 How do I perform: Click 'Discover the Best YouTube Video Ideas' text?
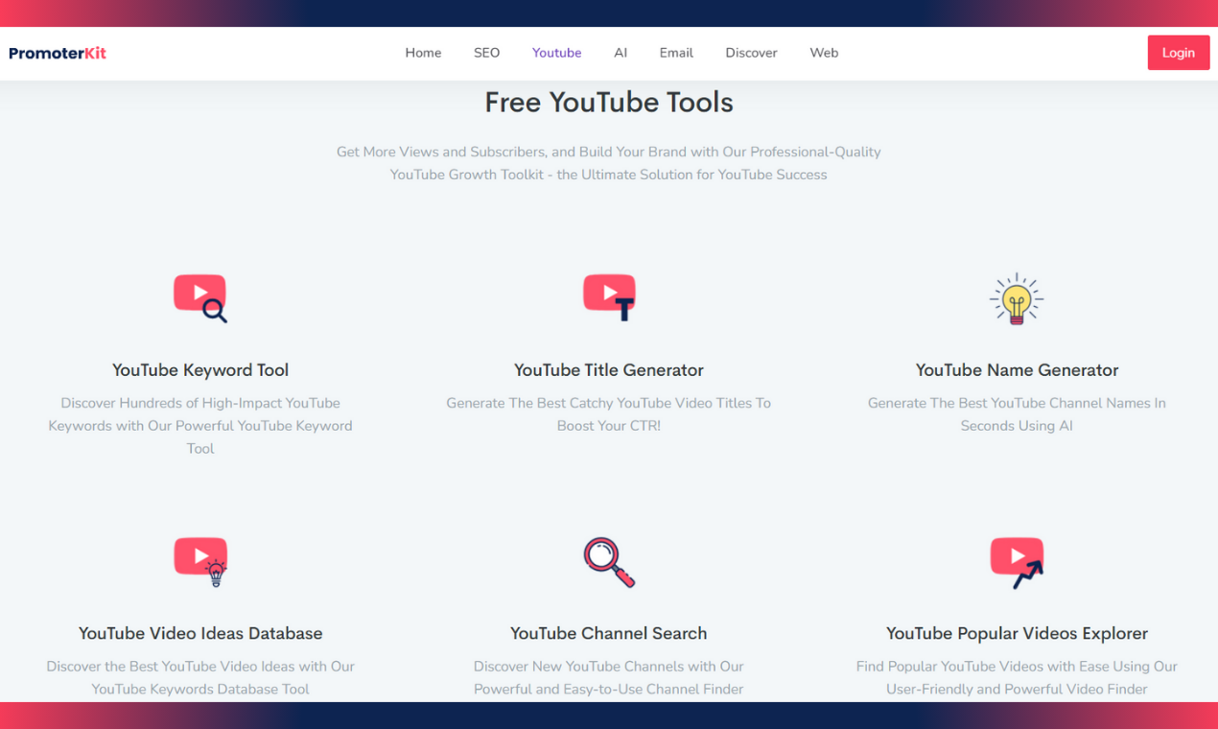[x=200, y=677]
